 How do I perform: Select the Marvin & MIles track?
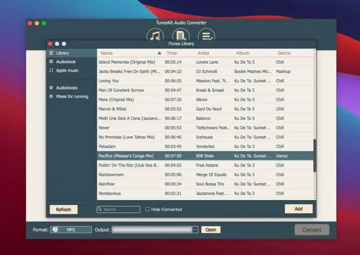pos(205,109)
